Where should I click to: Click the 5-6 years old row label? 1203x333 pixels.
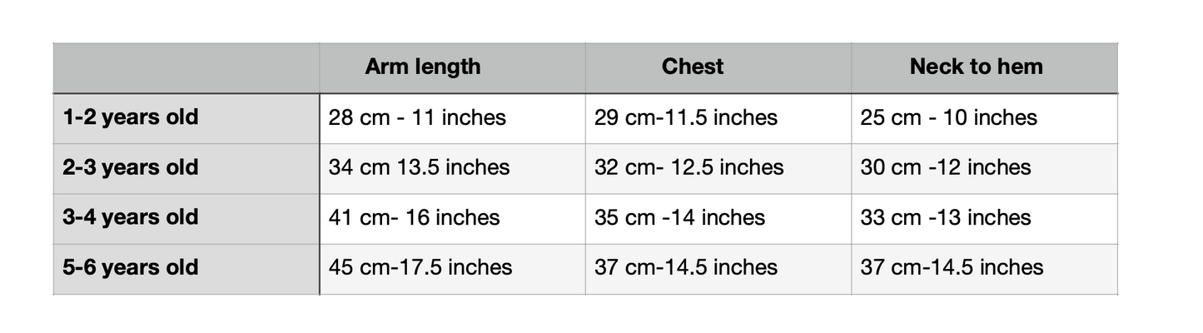click(x=131, y=267)
